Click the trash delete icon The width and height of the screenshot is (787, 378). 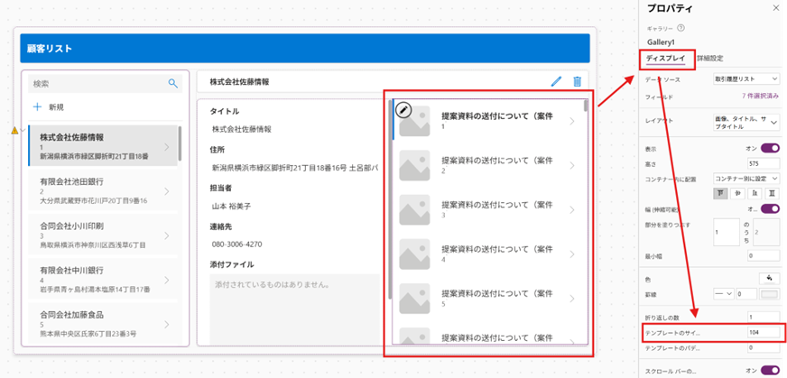pos(578,82)
